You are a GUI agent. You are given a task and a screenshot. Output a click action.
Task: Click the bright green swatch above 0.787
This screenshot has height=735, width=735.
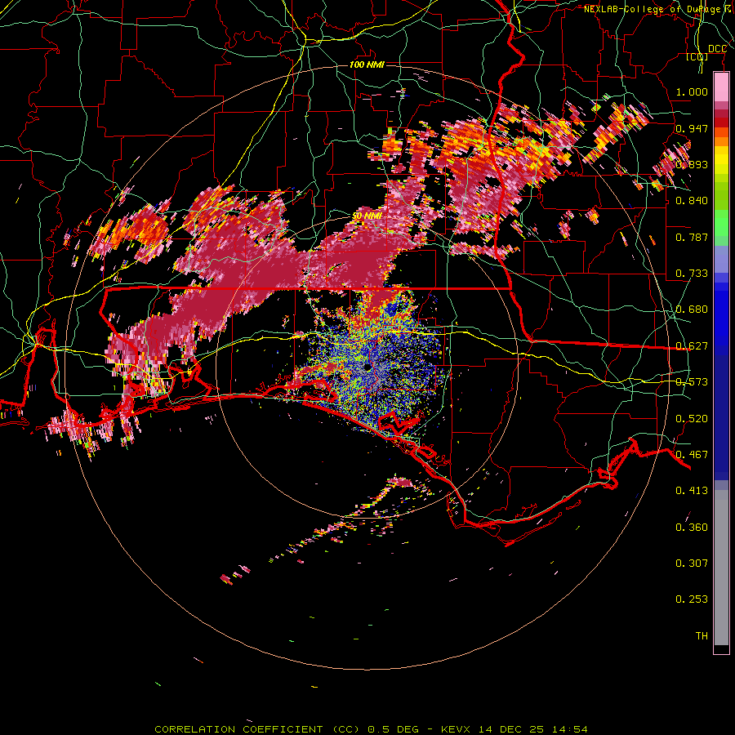coord(721,222)
